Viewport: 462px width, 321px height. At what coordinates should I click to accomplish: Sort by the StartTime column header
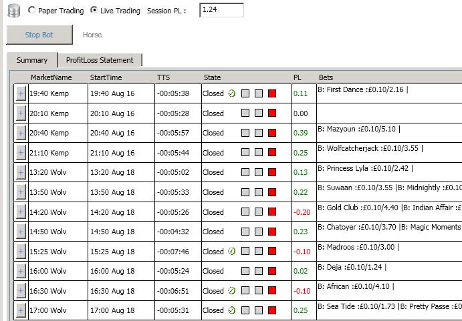pyautogui.click(x=106, y=77)
